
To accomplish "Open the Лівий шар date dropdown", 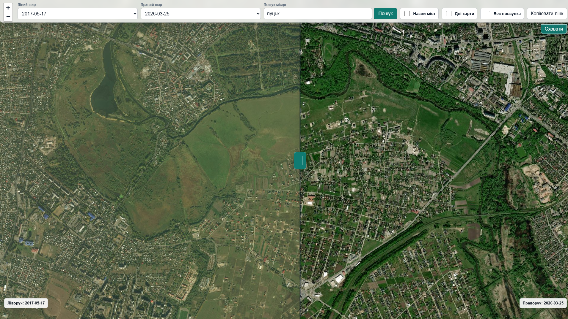I will click(78, 14).
